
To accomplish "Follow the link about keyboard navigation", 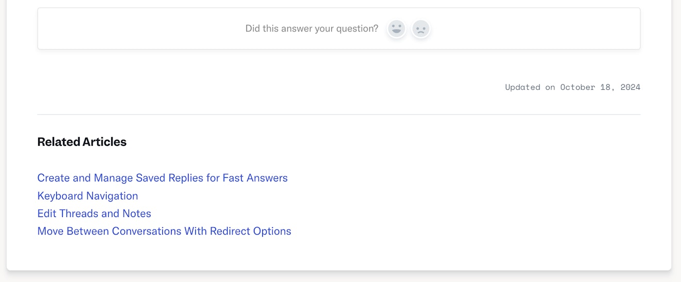I will point(88,196).
